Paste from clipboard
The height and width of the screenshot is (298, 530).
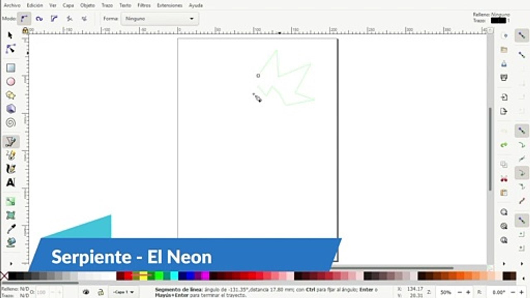point(504,192)
